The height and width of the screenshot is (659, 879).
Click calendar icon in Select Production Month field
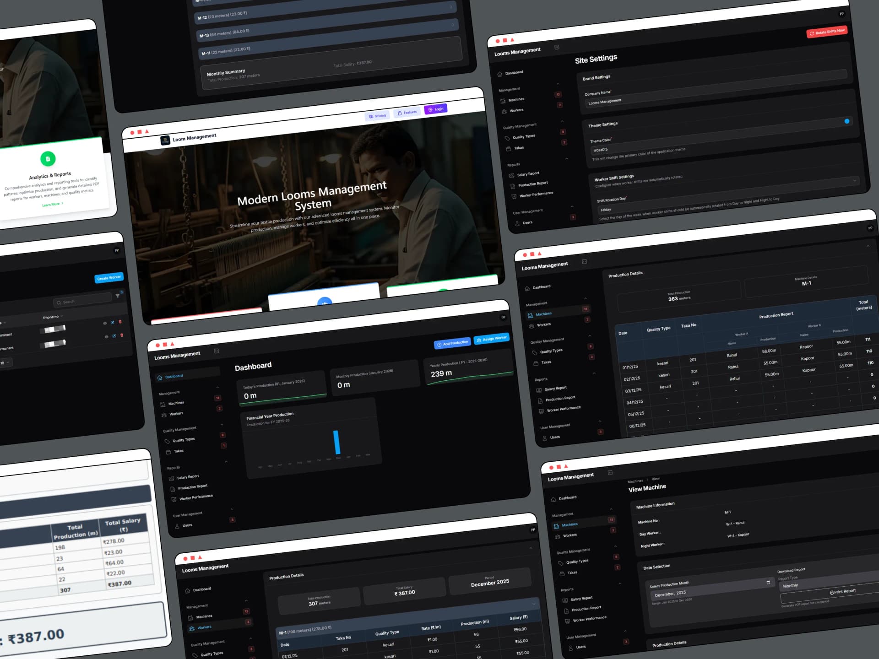(768, 582)
